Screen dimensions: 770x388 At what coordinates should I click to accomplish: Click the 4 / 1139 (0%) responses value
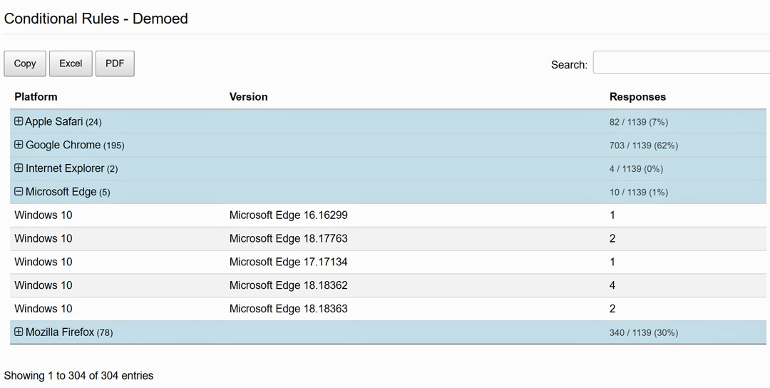point(636,169)
